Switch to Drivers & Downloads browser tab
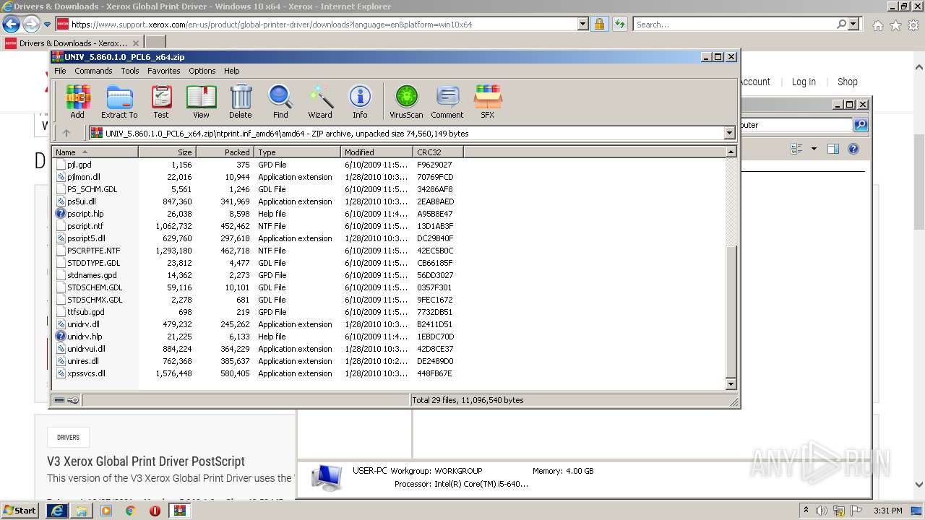 [72, 43]
